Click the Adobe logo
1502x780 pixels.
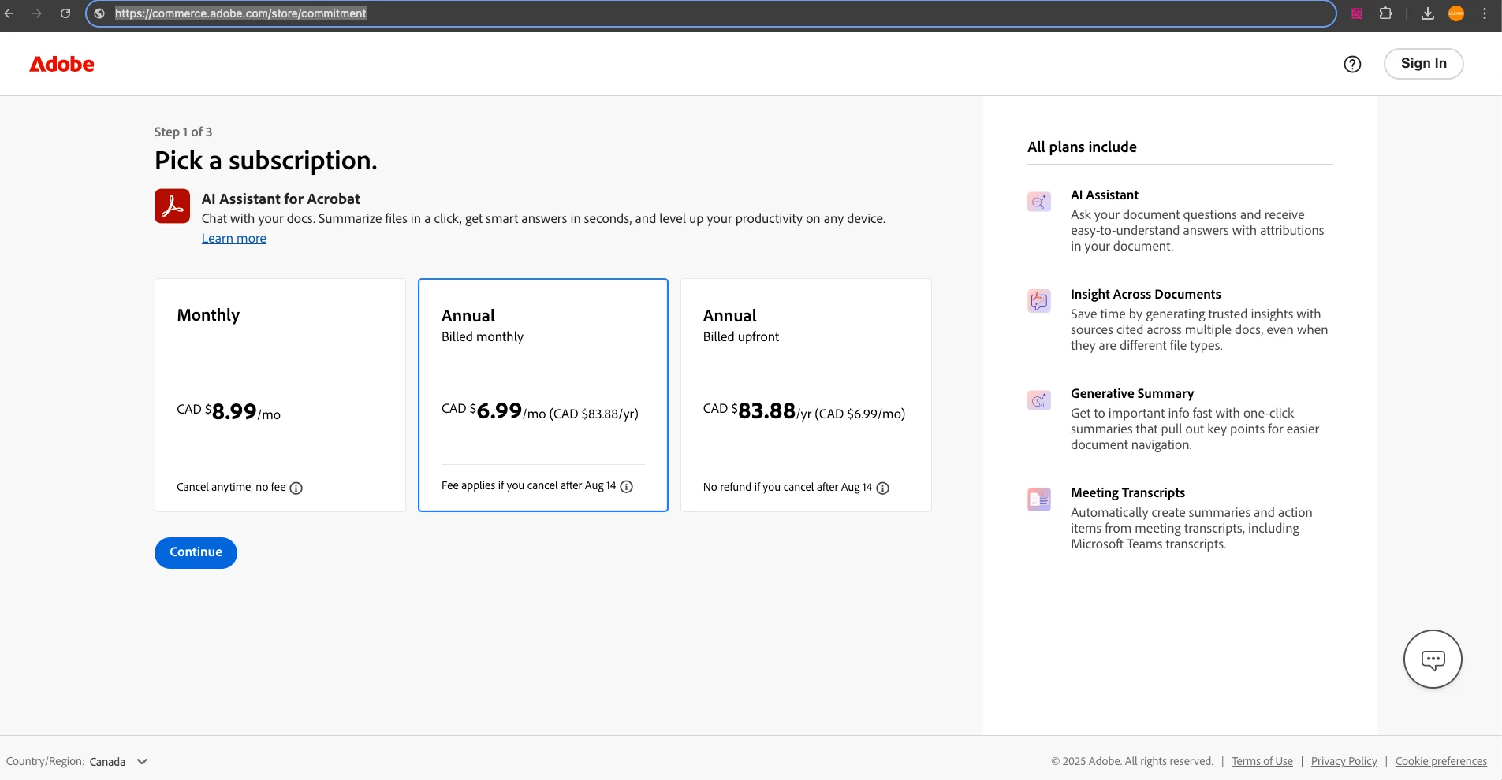(x=61, y=64)
